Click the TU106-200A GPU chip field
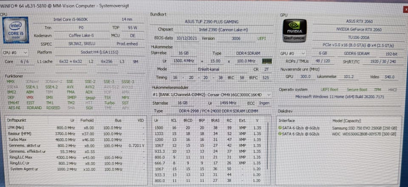Screen dimensions: 408x187 click(358, 37)
